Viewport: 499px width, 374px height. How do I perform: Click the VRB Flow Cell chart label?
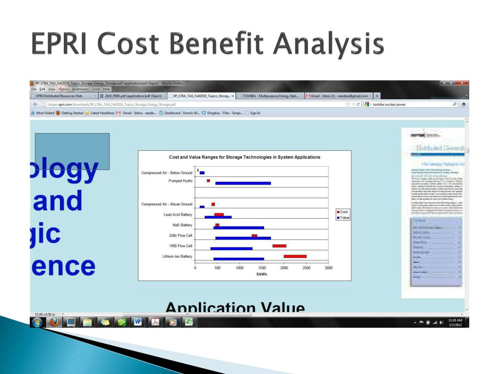[181, 246]
